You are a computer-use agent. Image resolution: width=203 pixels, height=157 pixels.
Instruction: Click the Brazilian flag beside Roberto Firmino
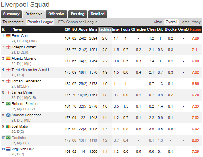[8, 104]
